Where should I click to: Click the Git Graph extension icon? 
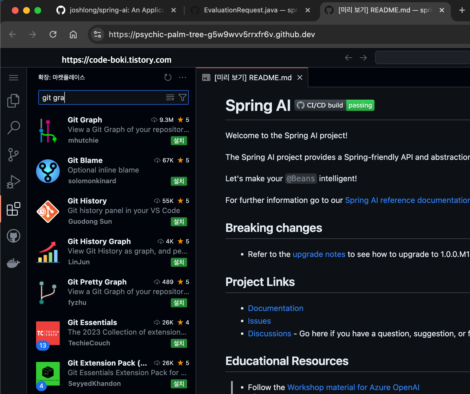click(48, 131)
